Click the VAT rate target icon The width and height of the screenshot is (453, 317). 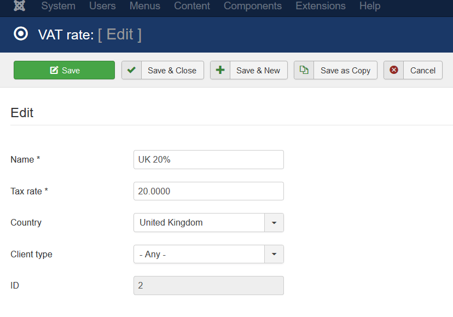pos(21,34)
